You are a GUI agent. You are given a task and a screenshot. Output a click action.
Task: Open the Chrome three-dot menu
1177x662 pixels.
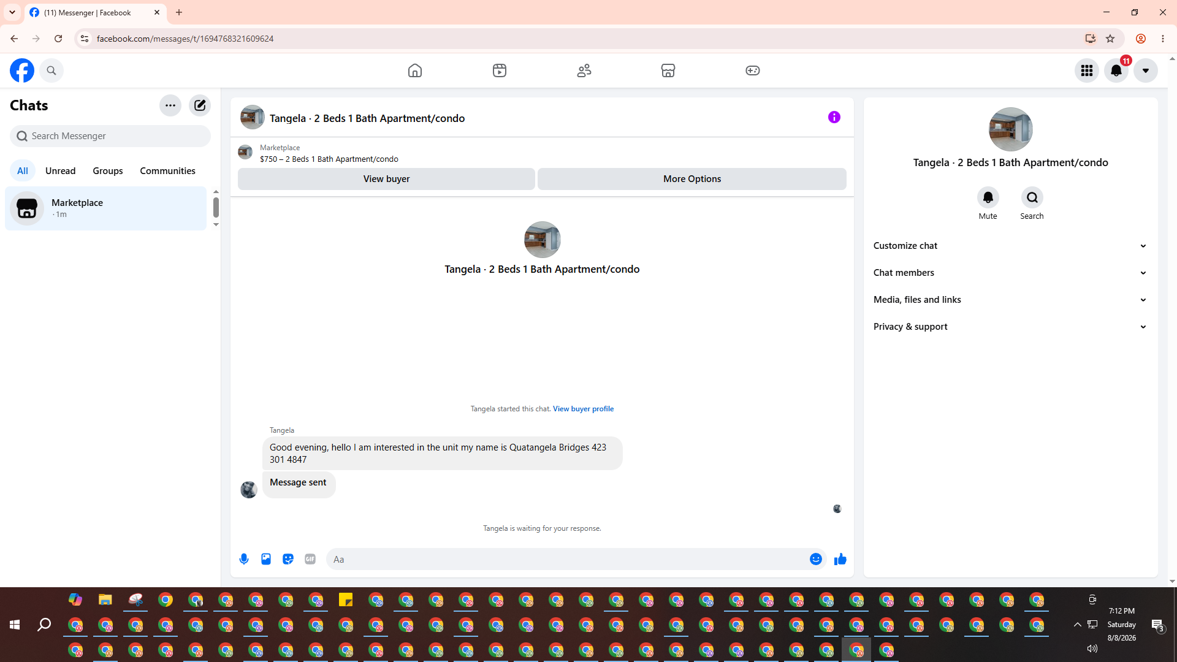(x=1163, y=39)
